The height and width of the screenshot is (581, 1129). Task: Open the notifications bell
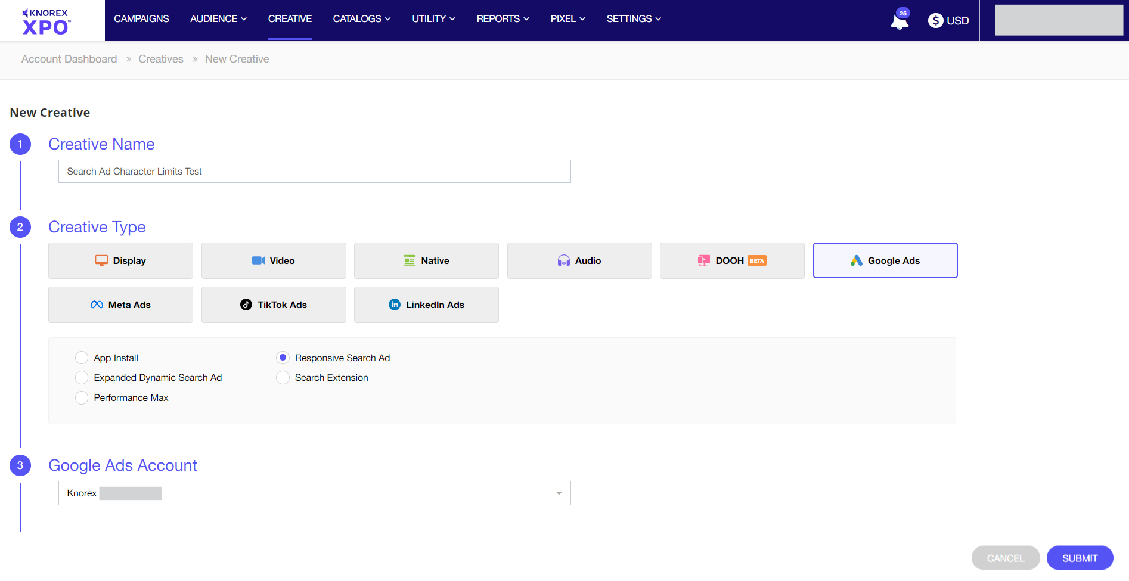[x=899, y=20]
